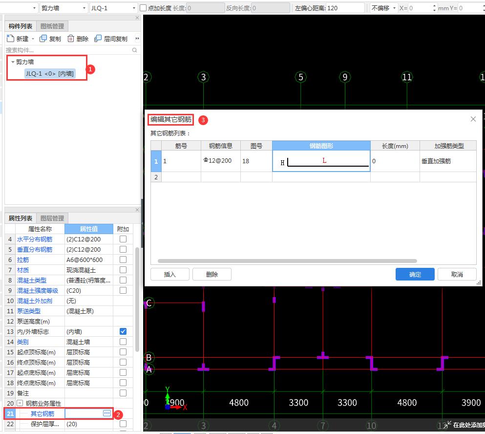This screenshot has width=485, height=434.
Task: Click the X value stepper arrows
Action: click(x=434, y=8)
